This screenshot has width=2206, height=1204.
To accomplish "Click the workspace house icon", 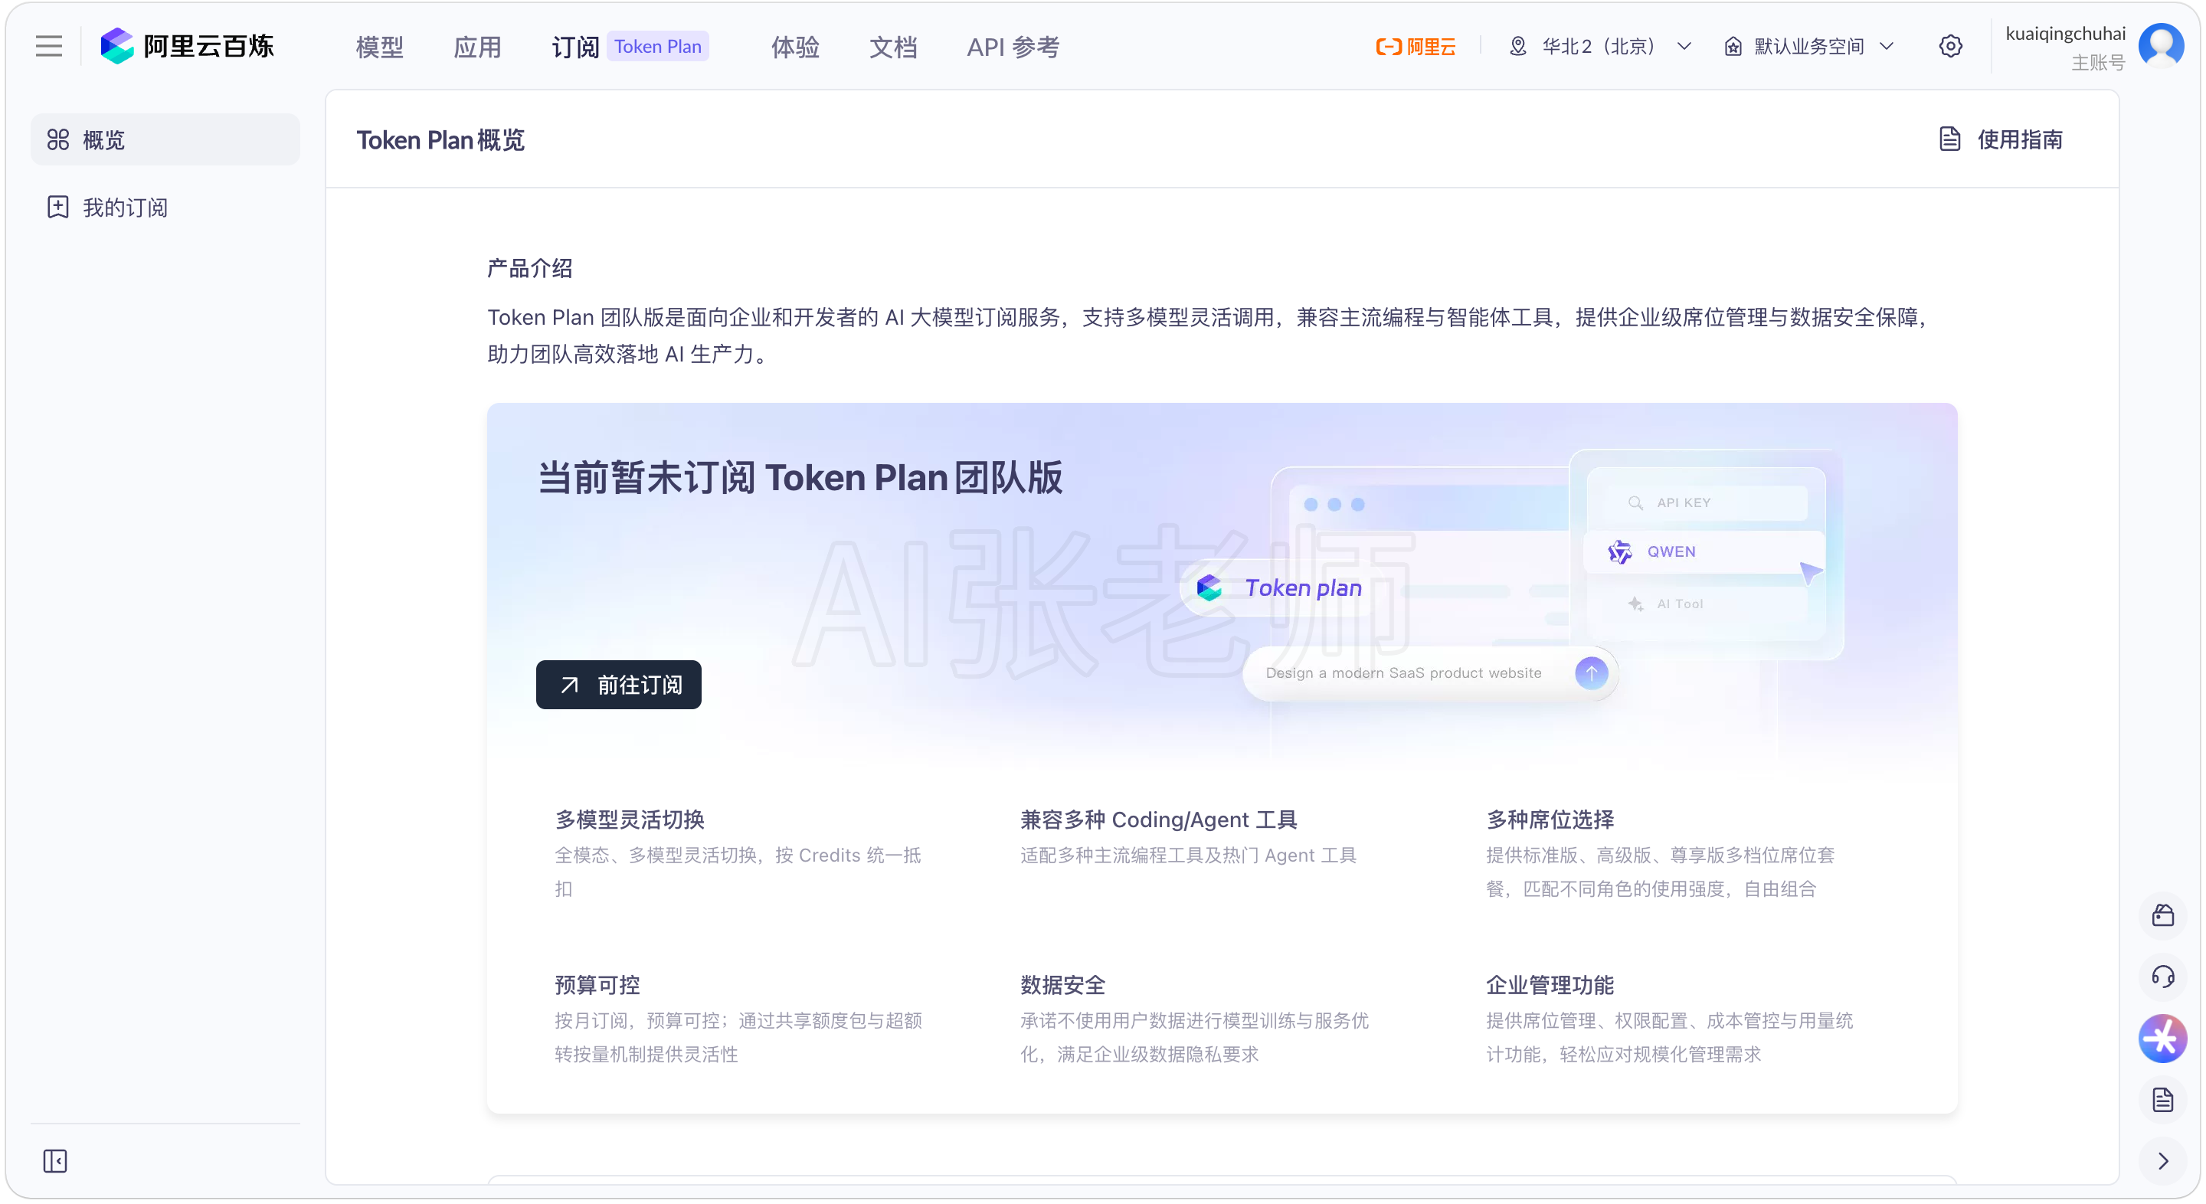I will pyautogui.click(x=1733, y=46).
